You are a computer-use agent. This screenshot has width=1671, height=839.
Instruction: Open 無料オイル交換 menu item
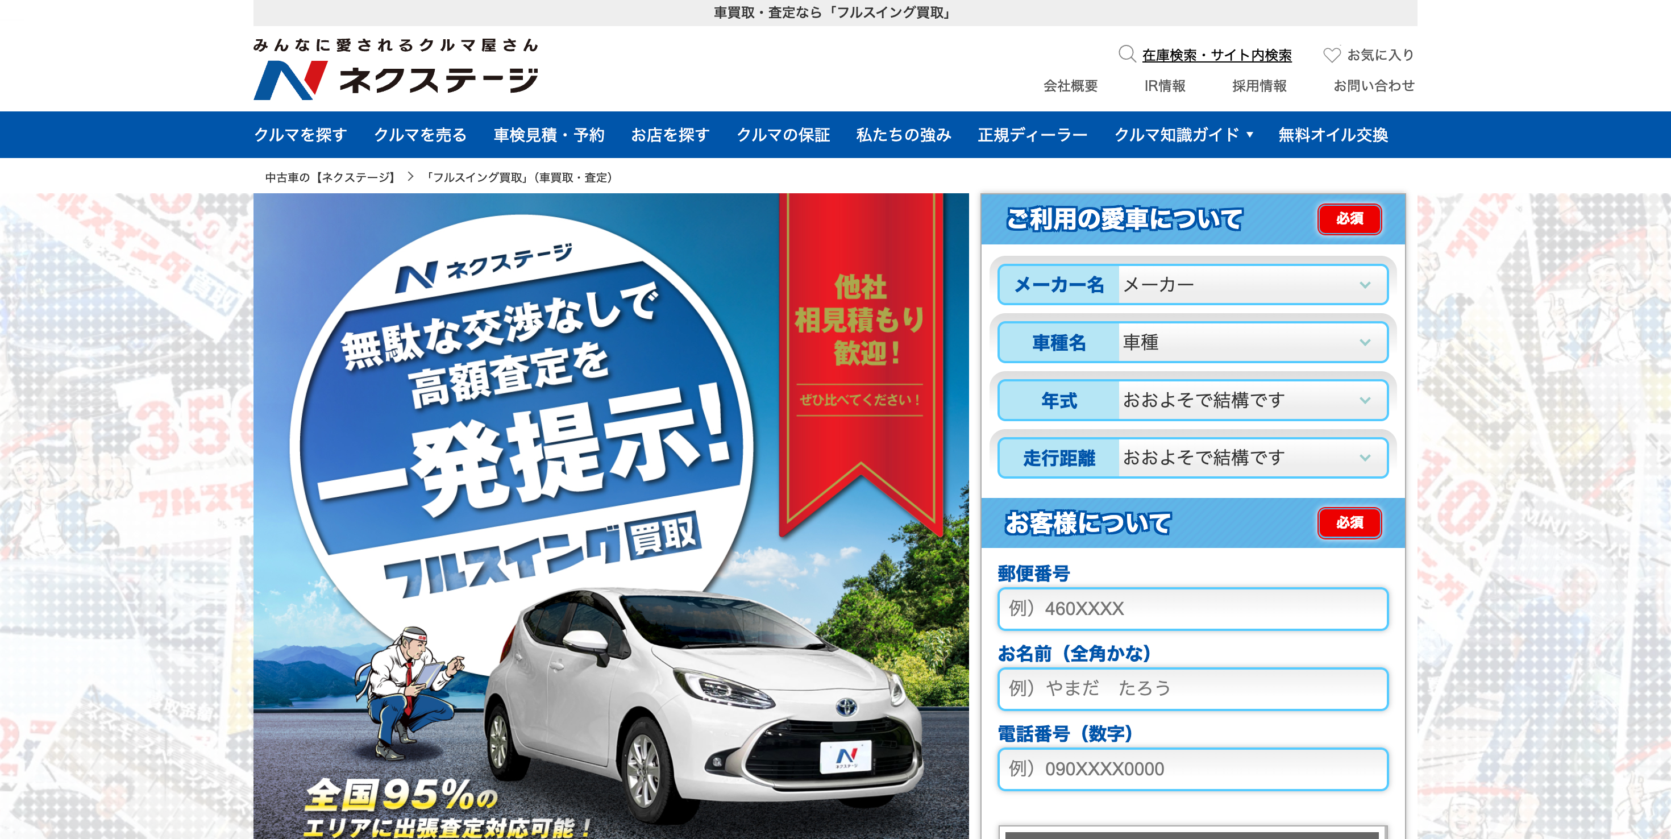tap(1333, 135)
